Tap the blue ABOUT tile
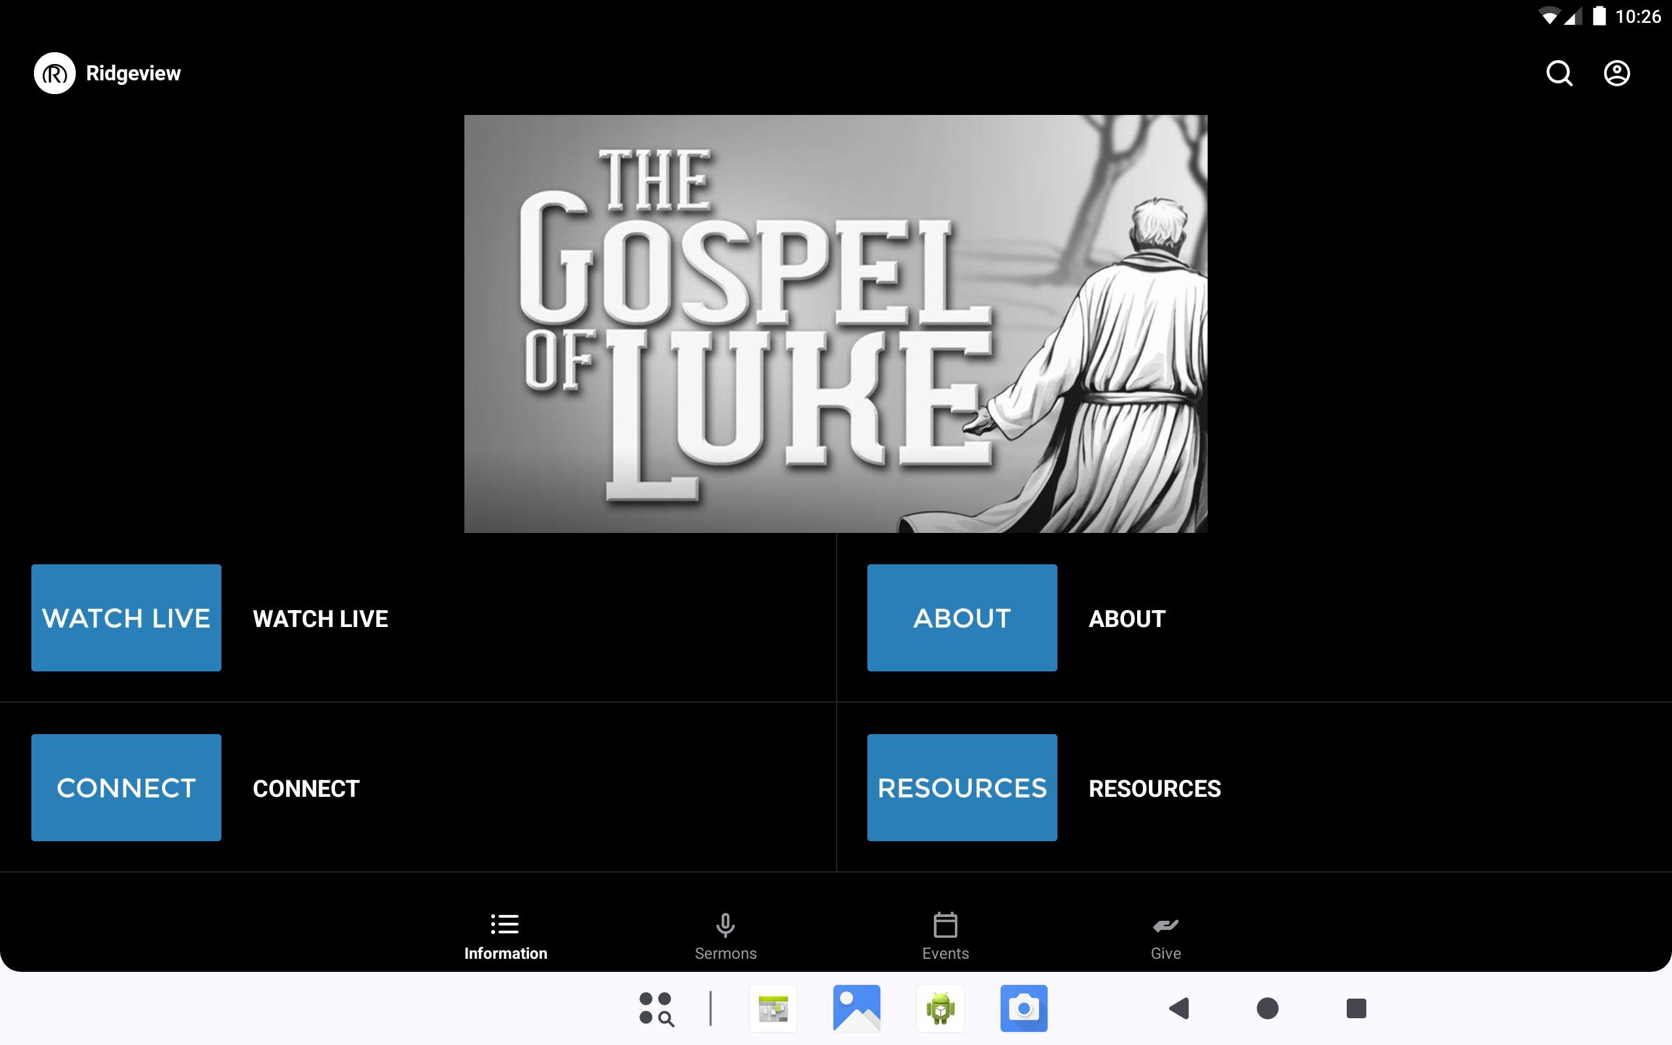This screenshot has height=1045, width=1672. coord(962,617)
